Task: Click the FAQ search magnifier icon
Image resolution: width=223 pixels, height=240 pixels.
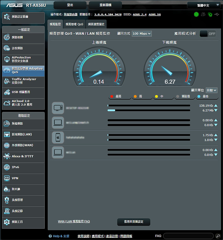Action: pyautogui.click(x=218, y=236)
